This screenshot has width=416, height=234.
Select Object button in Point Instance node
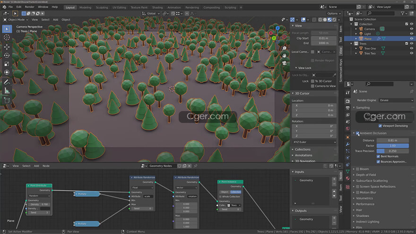pyautogui.click(x=225, y=192)
